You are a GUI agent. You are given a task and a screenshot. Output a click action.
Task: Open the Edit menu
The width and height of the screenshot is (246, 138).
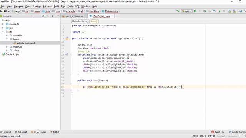coord(2,7)
